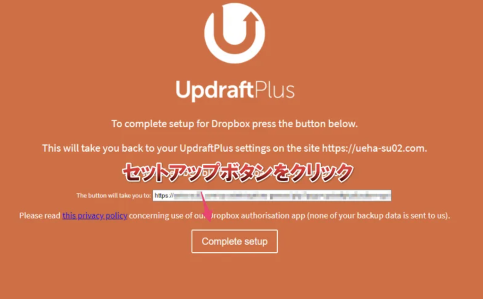Click the circular UpdraftPlus logo icon
The height and width of the screenshot is (299, 483).
235,34
